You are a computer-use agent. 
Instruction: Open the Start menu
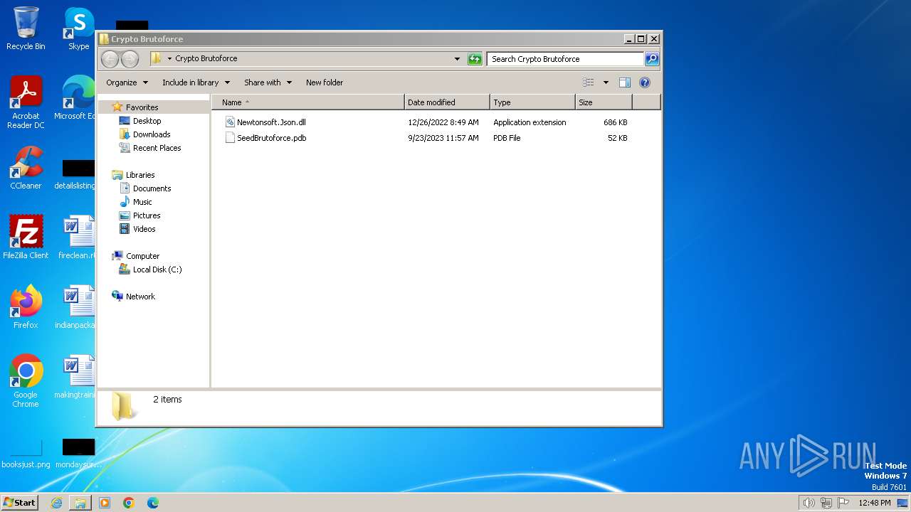click(x=20, y=502)
